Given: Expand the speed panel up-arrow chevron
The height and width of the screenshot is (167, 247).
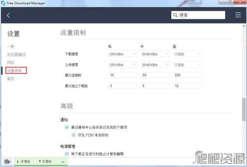Looking at the screenshot, I should 63,162.
